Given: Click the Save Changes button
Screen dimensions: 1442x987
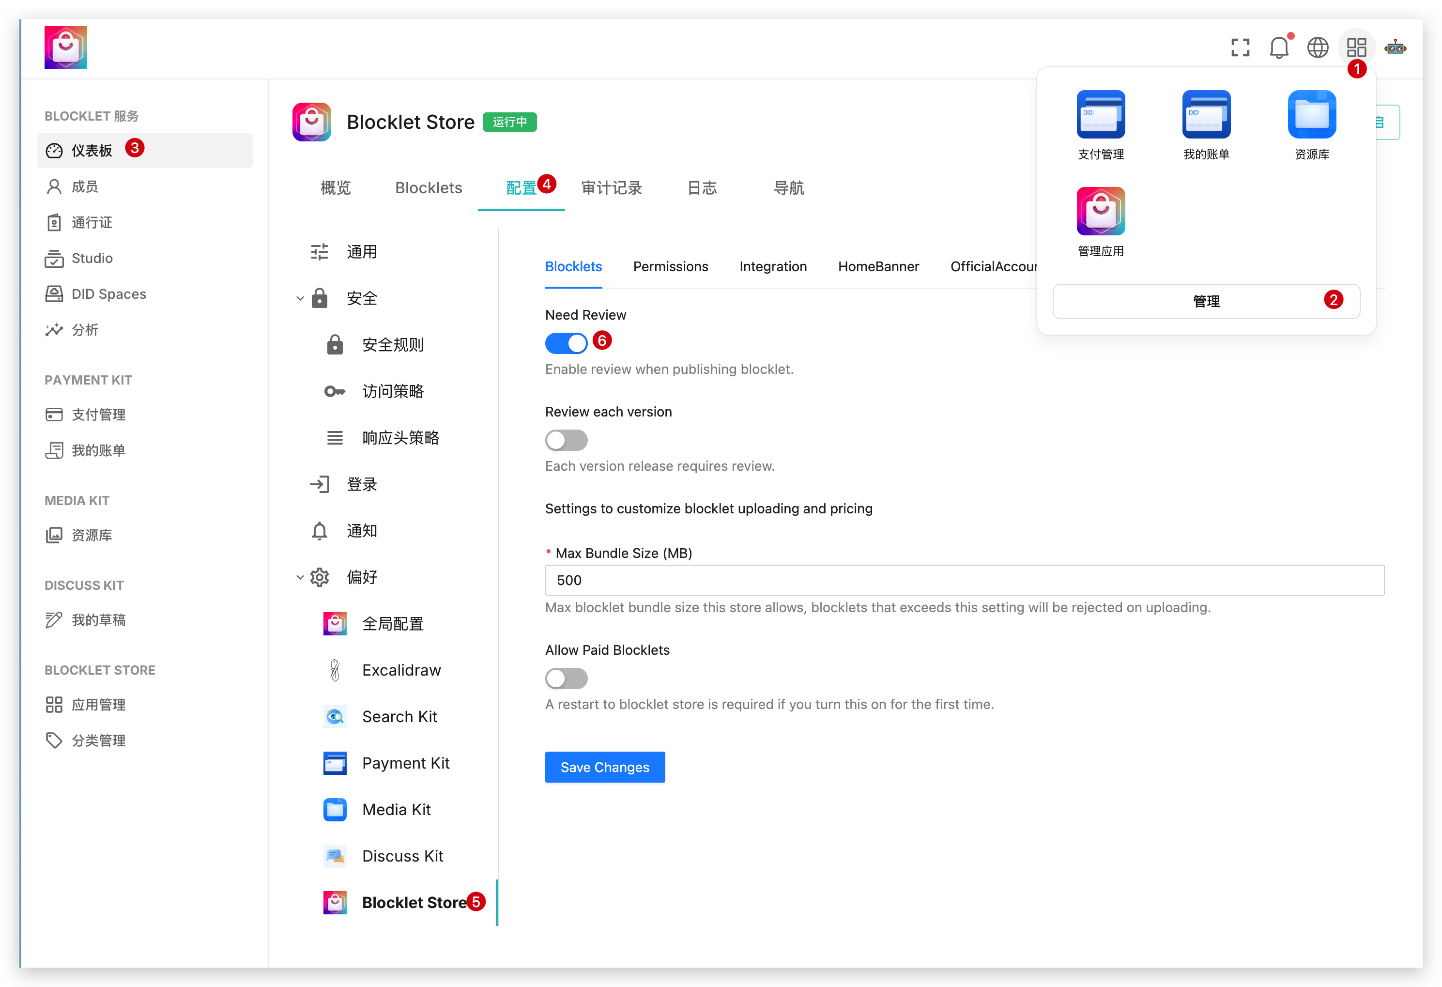Looking at the screenshot, I should tap(604, 767).
